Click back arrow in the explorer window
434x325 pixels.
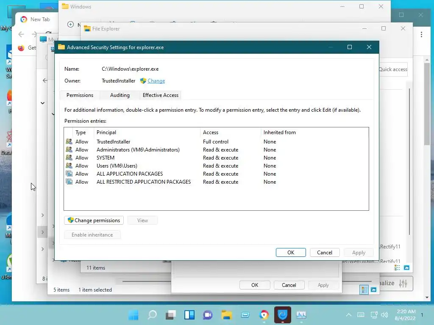click(x=45, y=80)
